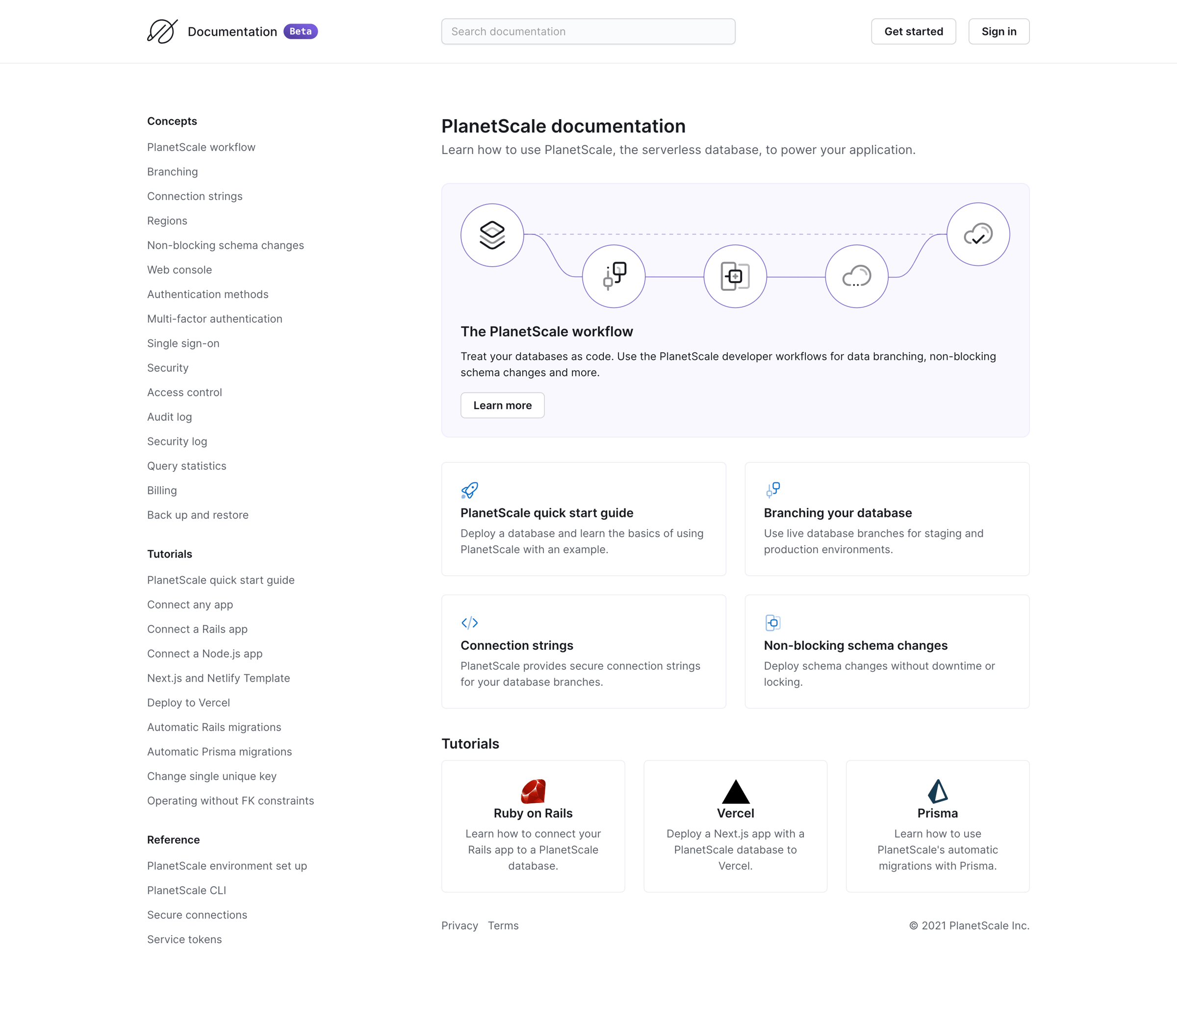
Task: Open Service tokens sidebar link
Action: [x=184, y=940]
